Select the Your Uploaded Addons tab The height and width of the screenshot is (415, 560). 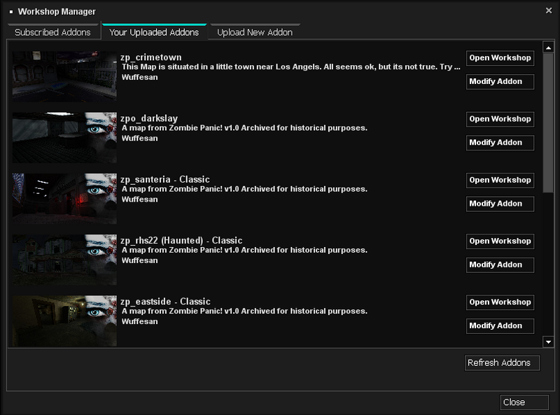[154, 31]
